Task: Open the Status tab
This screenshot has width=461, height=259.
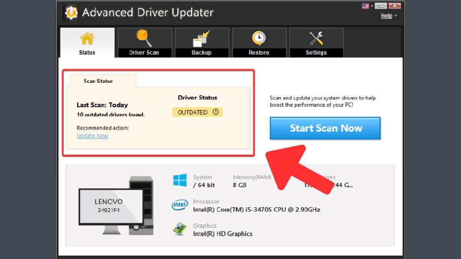Action: 87,43
